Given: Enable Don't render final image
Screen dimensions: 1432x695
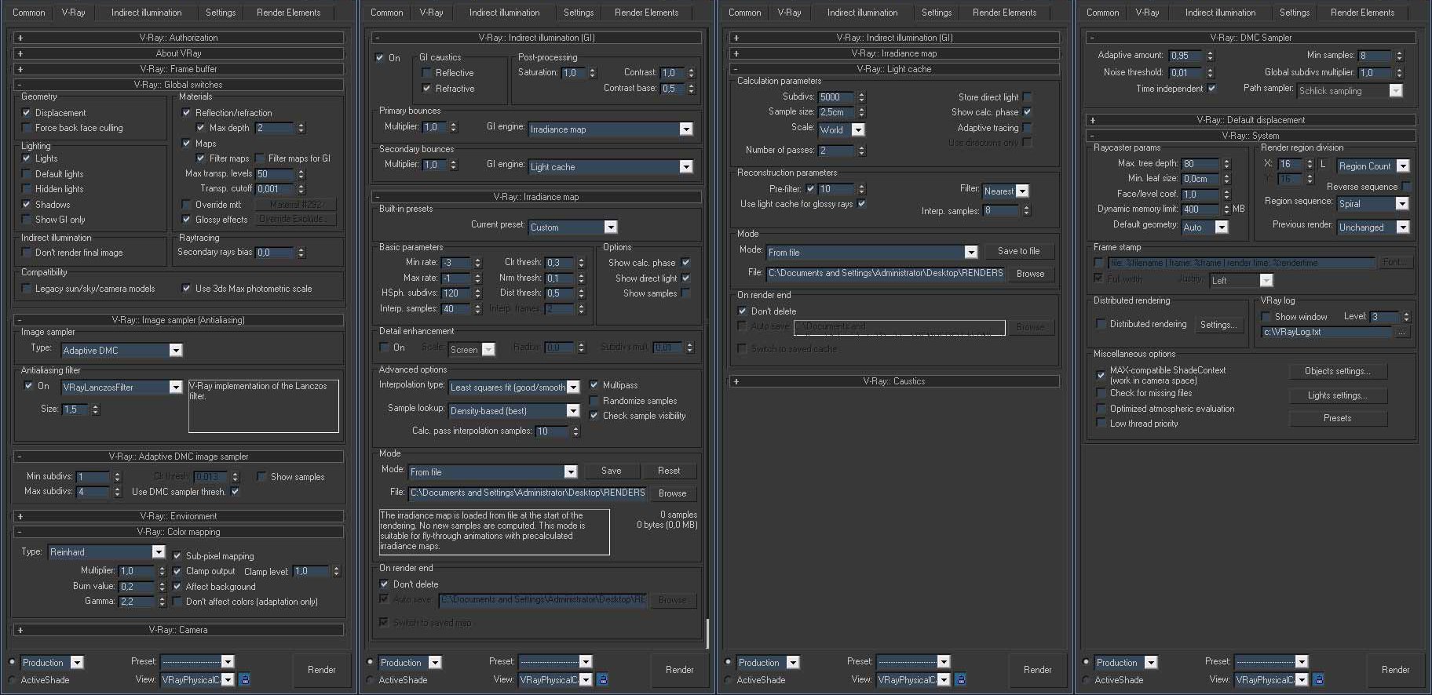Looking at the screenshot, I should [x=27, y=253].
